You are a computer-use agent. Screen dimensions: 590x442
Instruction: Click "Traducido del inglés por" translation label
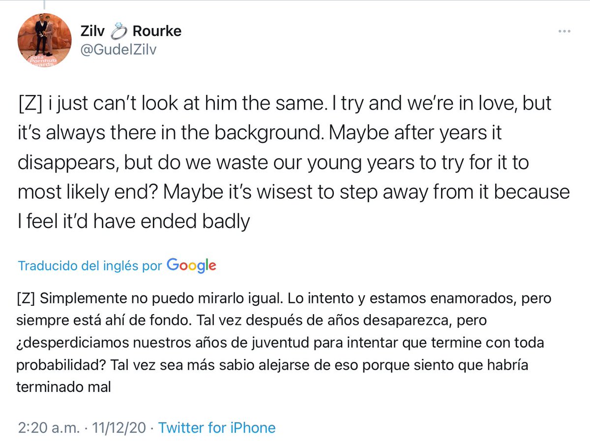click(x=89, y=266)
